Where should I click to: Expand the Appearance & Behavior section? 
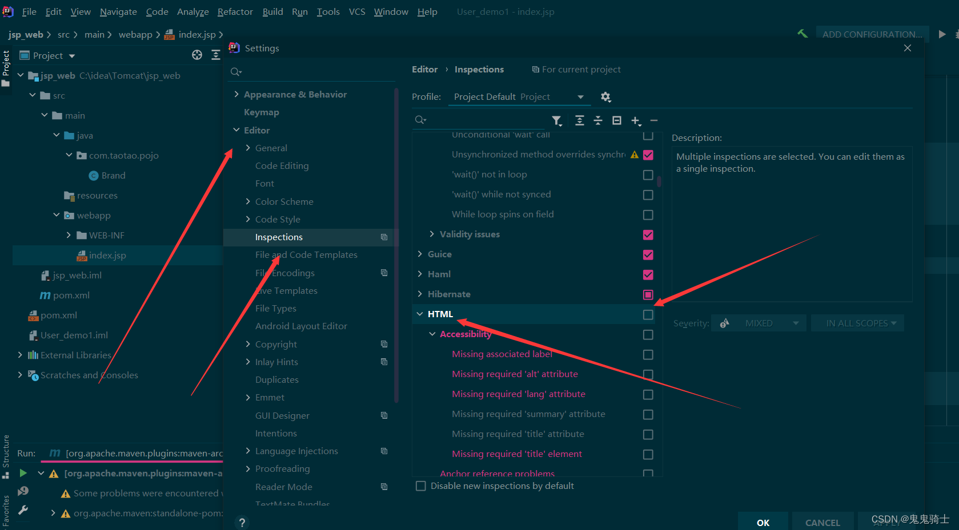click(x=236, y=94)
